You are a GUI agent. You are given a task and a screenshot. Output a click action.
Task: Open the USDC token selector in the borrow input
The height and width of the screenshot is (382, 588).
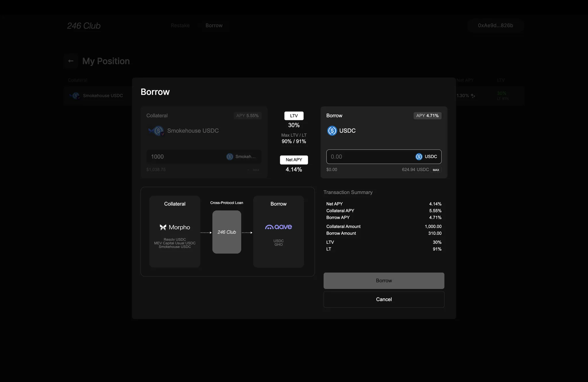(x=426, y=157)
